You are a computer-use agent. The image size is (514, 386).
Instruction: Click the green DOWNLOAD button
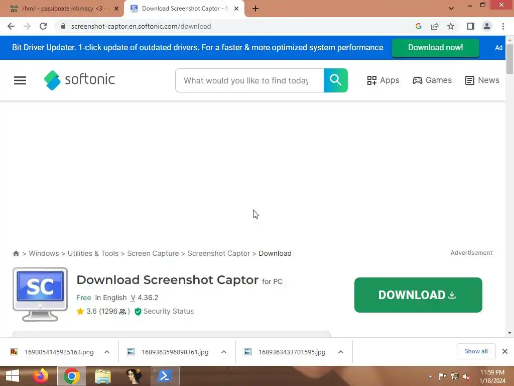click(x=418, y=295)
